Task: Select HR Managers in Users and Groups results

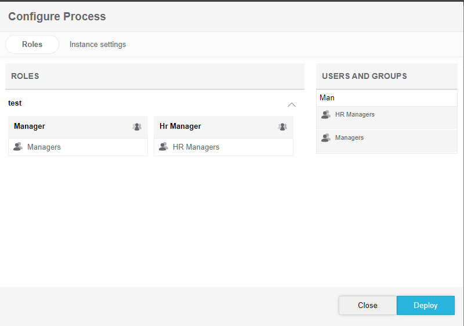Action: (355, 115)
